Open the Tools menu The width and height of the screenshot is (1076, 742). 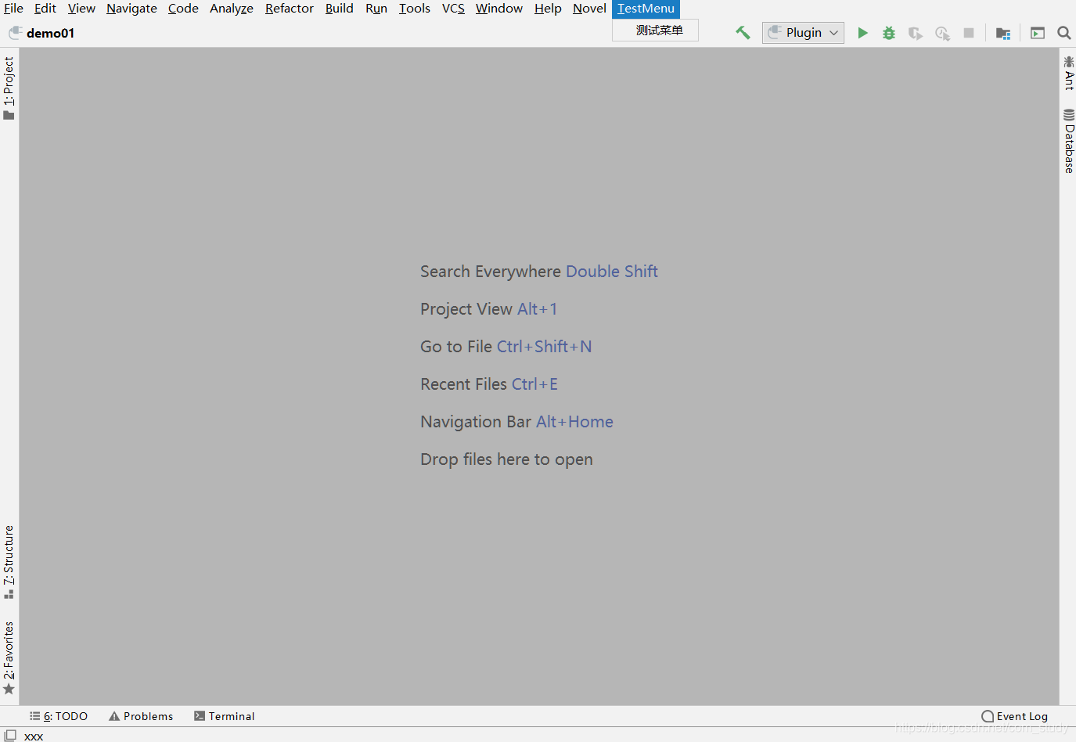point(415,9)
